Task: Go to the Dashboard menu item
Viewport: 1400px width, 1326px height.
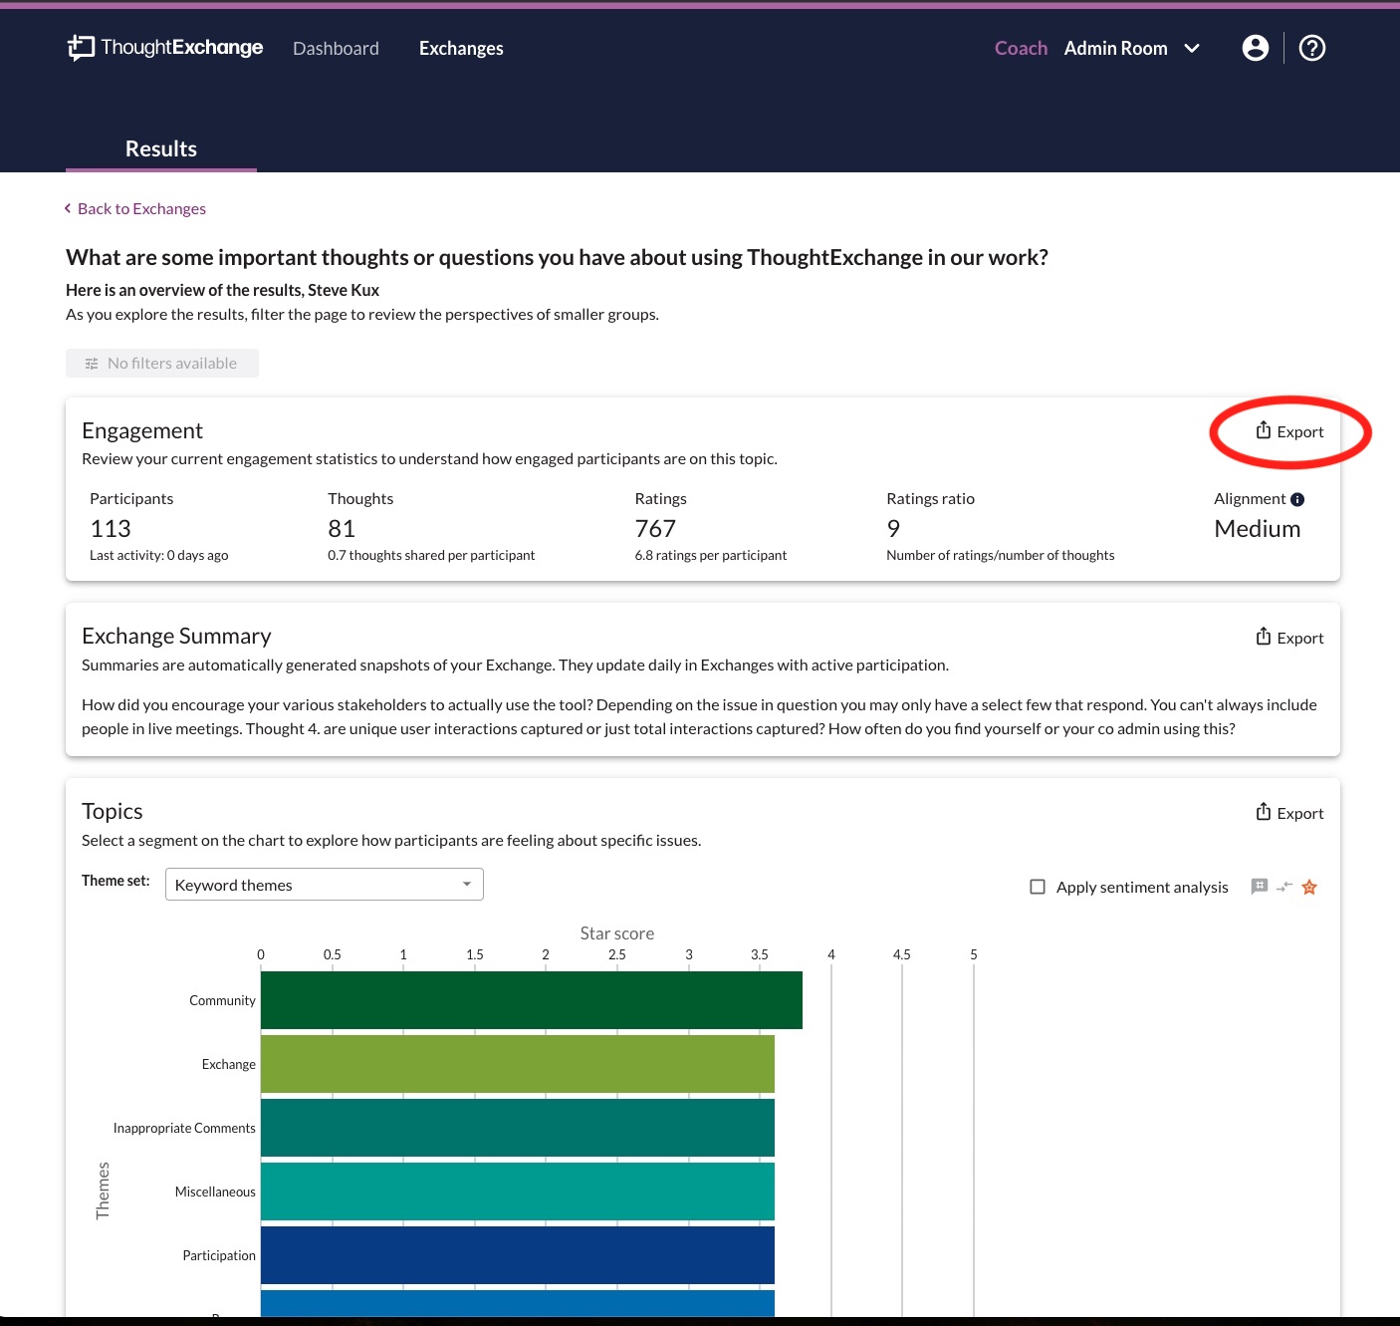Action: coord(336,48)
